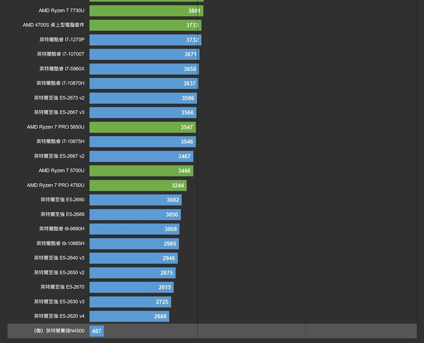424x343 pixels.
Task: Select the 英特爾至強 E5-2650 v2 label
Action: point(59,272)
